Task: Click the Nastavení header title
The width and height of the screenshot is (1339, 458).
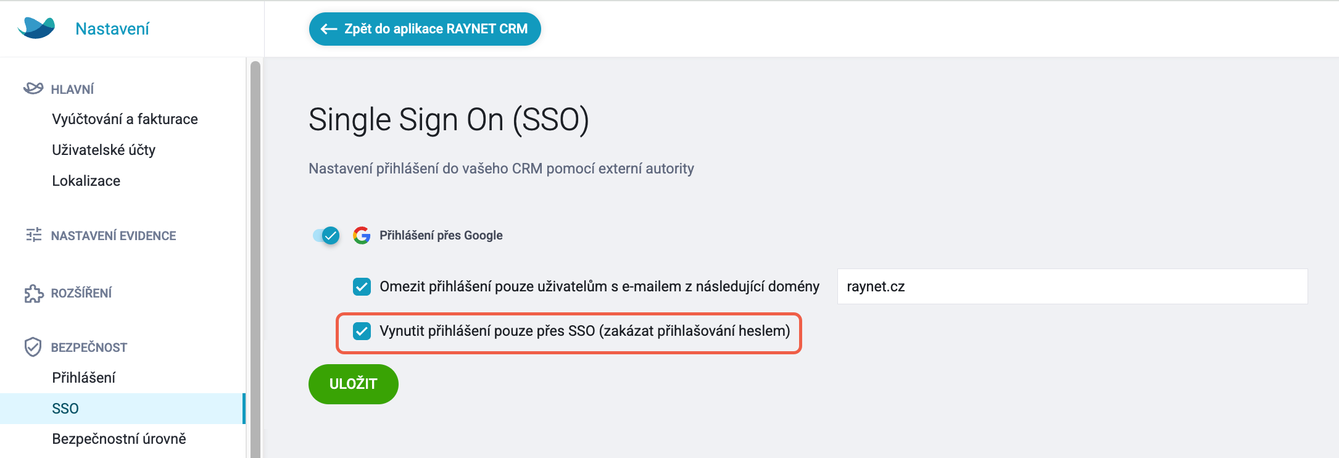Action: 112,29
